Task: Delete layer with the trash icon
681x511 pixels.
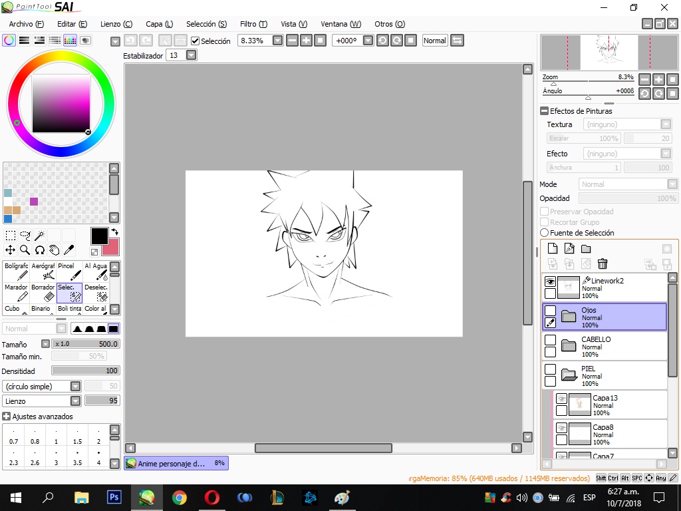Action: 603,263
